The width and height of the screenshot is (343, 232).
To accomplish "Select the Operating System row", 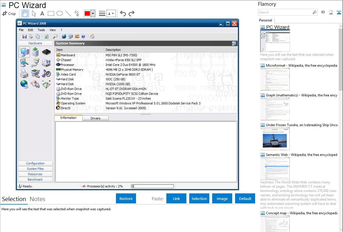I will tap(146, 103).
